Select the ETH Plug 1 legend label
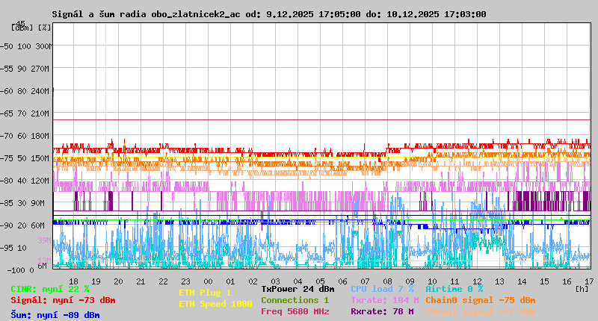Screen dimensions: 598x321 205,293
